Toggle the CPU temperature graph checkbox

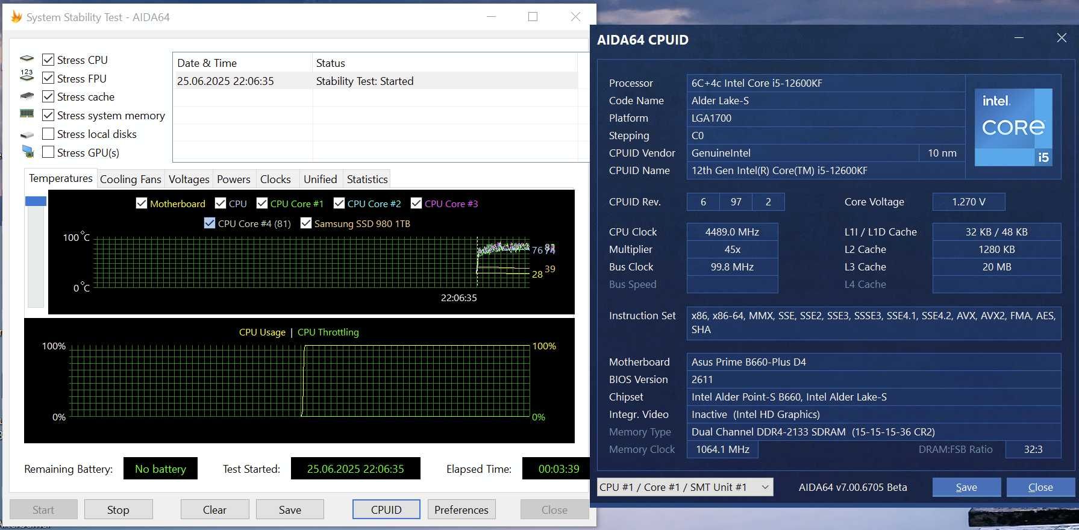[x=220, y=204]
